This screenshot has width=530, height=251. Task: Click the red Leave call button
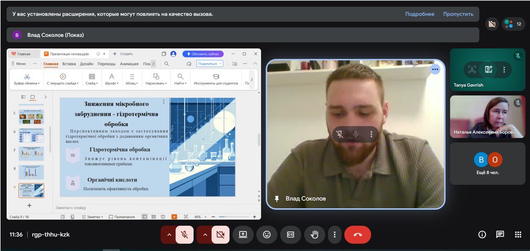(358, 235)
